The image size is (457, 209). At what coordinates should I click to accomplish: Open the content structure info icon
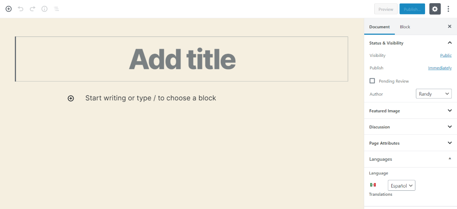coord(44,9)
